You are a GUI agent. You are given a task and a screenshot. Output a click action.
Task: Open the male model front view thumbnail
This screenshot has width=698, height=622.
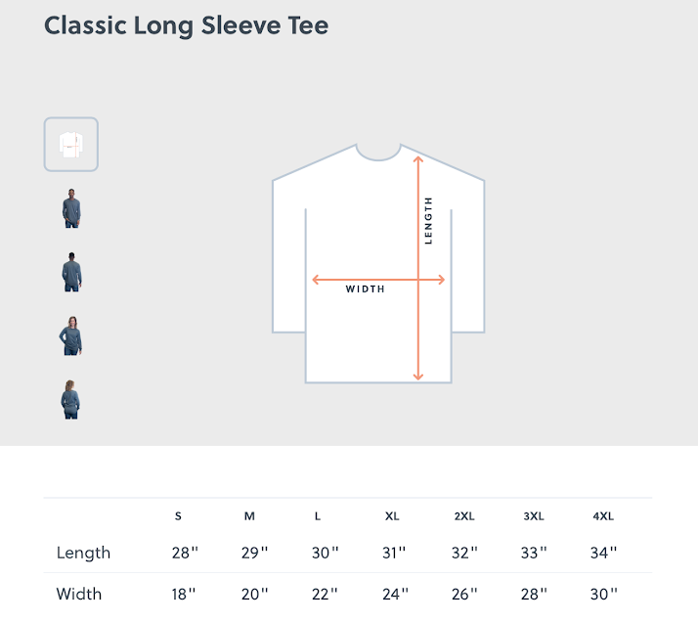71,208
